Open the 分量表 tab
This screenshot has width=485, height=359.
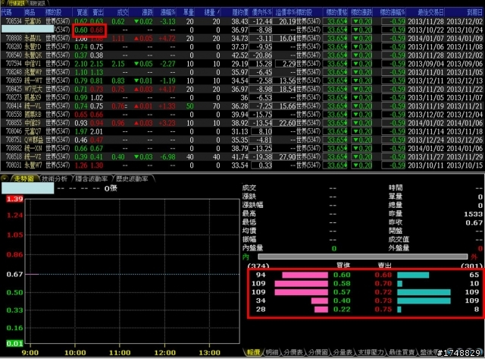pos(343,352)
